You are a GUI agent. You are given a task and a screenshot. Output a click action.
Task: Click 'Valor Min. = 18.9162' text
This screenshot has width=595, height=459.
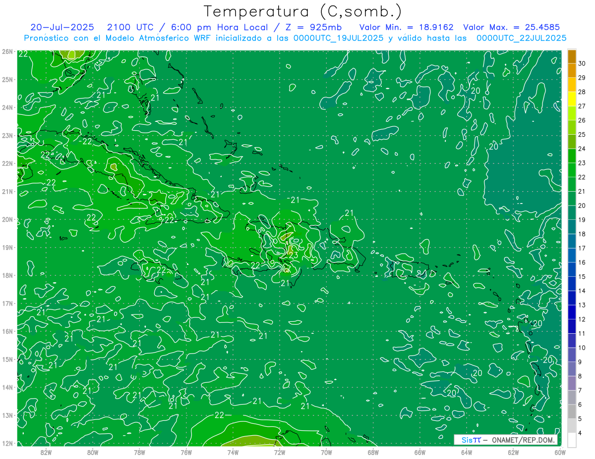(x=406, y=27)
